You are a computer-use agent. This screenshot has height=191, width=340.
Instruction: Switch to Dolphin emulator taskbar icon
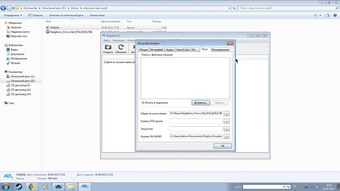coord(84,187)
